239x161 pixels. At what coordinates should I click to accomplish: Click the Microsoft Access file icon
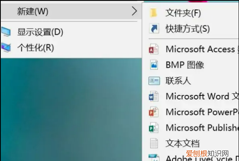point(153,49)
